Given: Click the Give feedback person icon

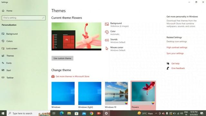Looking at the screenshot, I should [x=168, y=68].
